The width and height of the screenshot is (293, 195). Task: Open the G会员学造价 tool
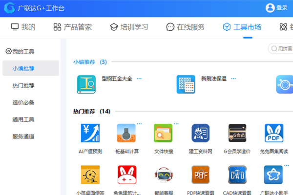237,133
